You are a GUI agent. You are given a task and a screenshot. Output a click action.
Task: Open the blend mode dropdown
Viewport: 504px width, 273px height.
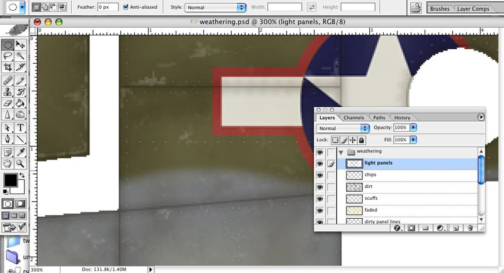tap(343, 128)
